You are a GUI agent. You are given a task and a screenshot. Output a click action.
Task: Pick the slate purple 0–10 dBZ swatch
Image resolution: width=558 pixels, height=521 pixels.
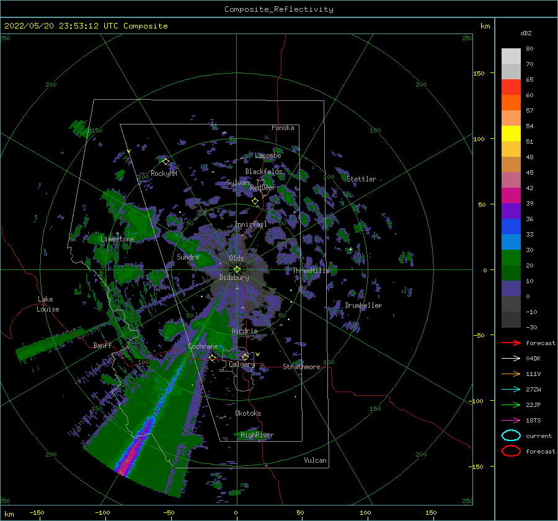coord(511,289)
